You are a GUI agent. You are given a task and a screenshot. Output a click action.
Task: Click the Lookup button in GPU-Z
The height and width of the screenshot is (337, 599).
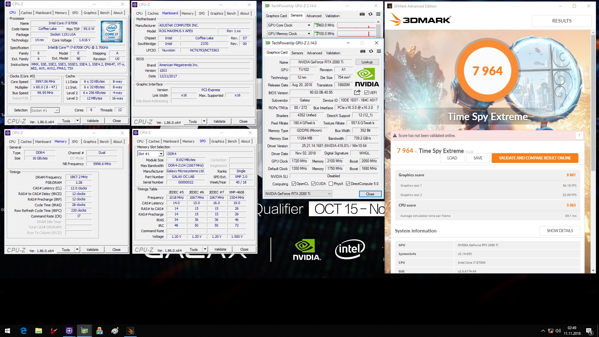pos(367,62)
